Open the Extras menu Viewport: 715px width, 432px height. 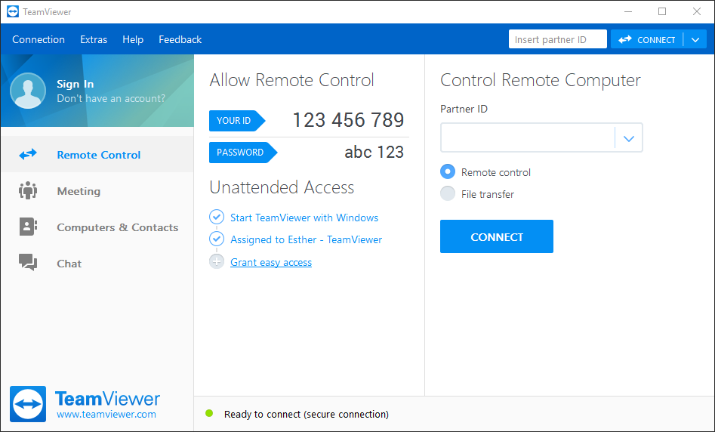tap(94, 40)
